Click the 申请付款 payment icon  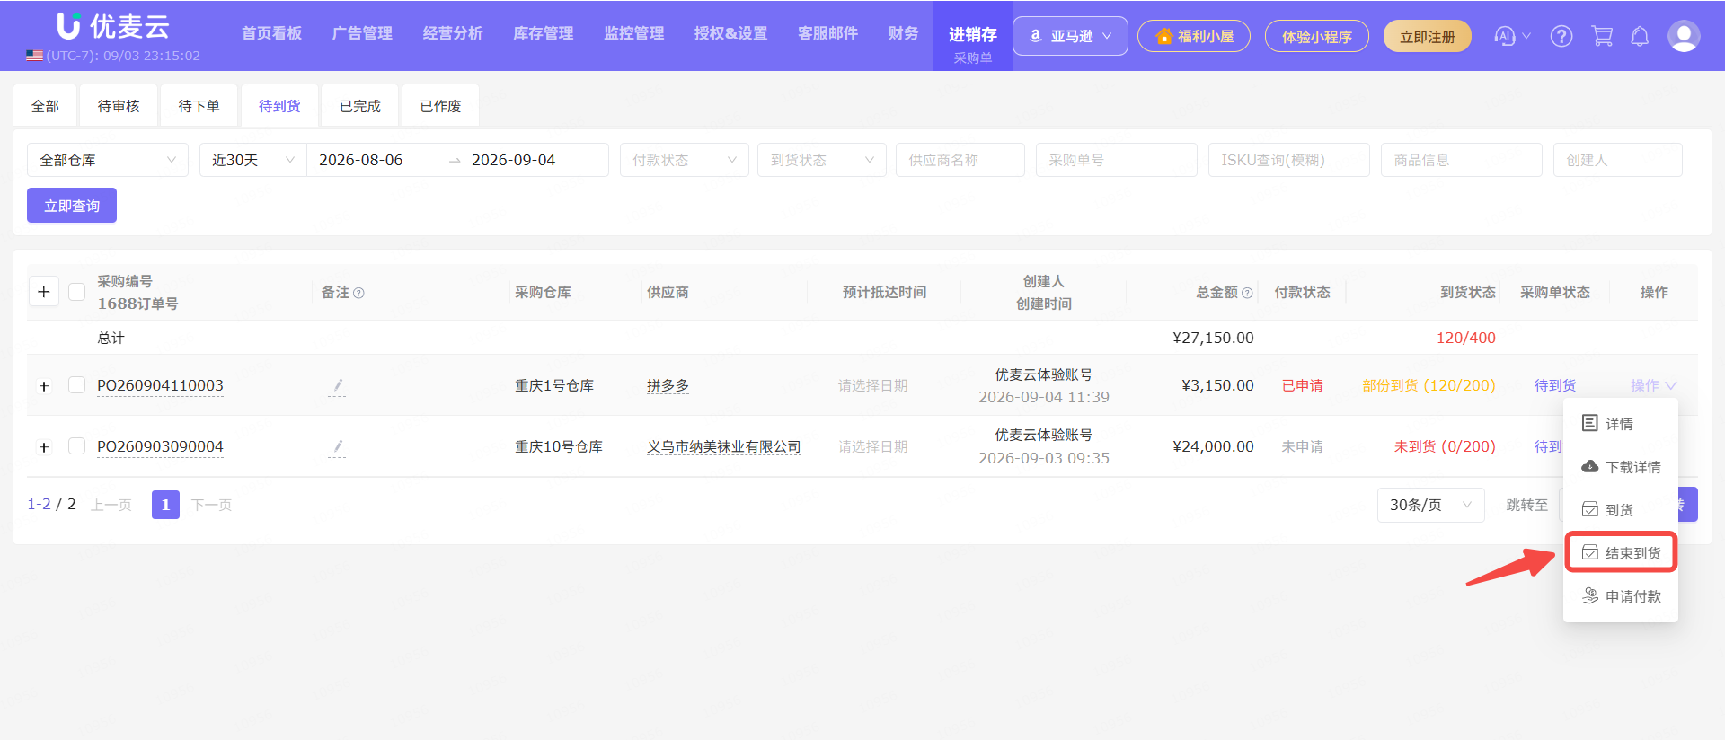tap(1590, 595)
